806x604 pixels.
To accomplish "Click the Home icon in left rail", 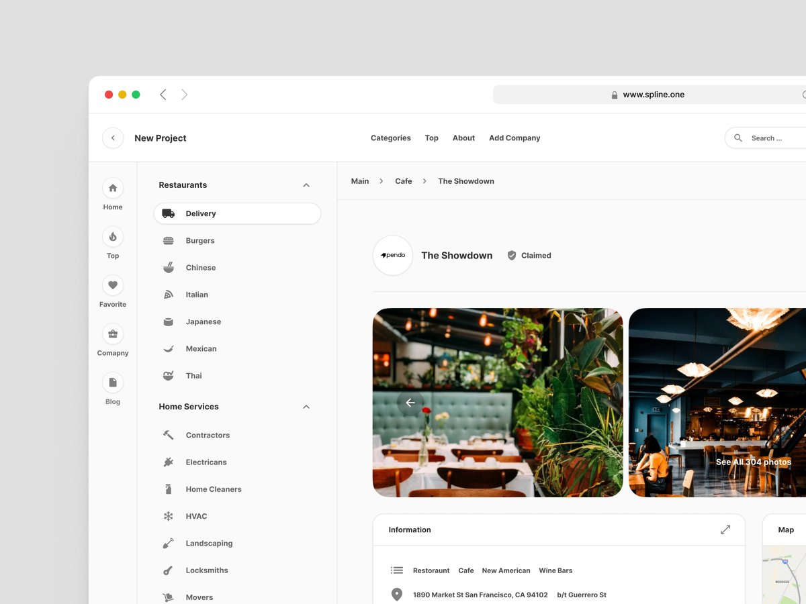I will 113,188.
